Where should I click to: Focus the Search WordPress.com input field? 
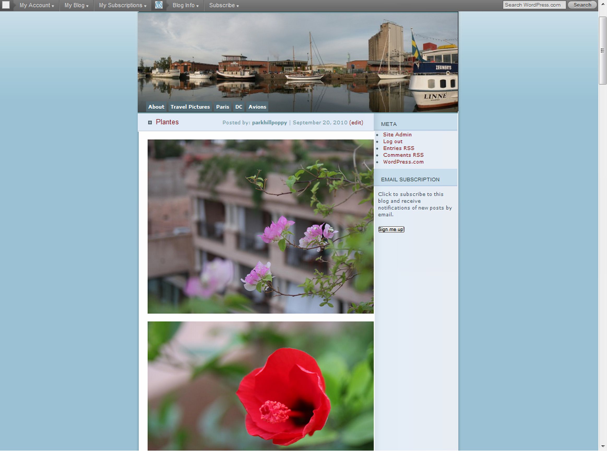click(534, 5)
